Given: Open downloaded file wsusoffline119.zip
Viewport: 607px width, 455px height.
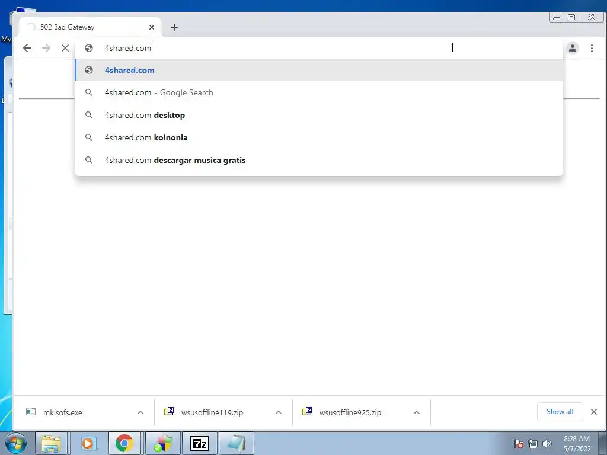Looking at the screenshot, I should pos(212,412).
